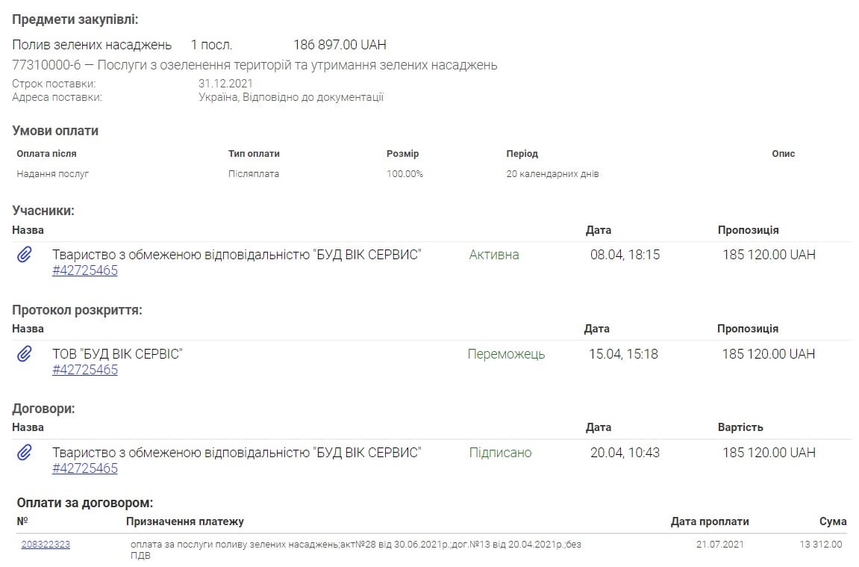
Task: Click the Активна status label
Action: coord(494,255)
